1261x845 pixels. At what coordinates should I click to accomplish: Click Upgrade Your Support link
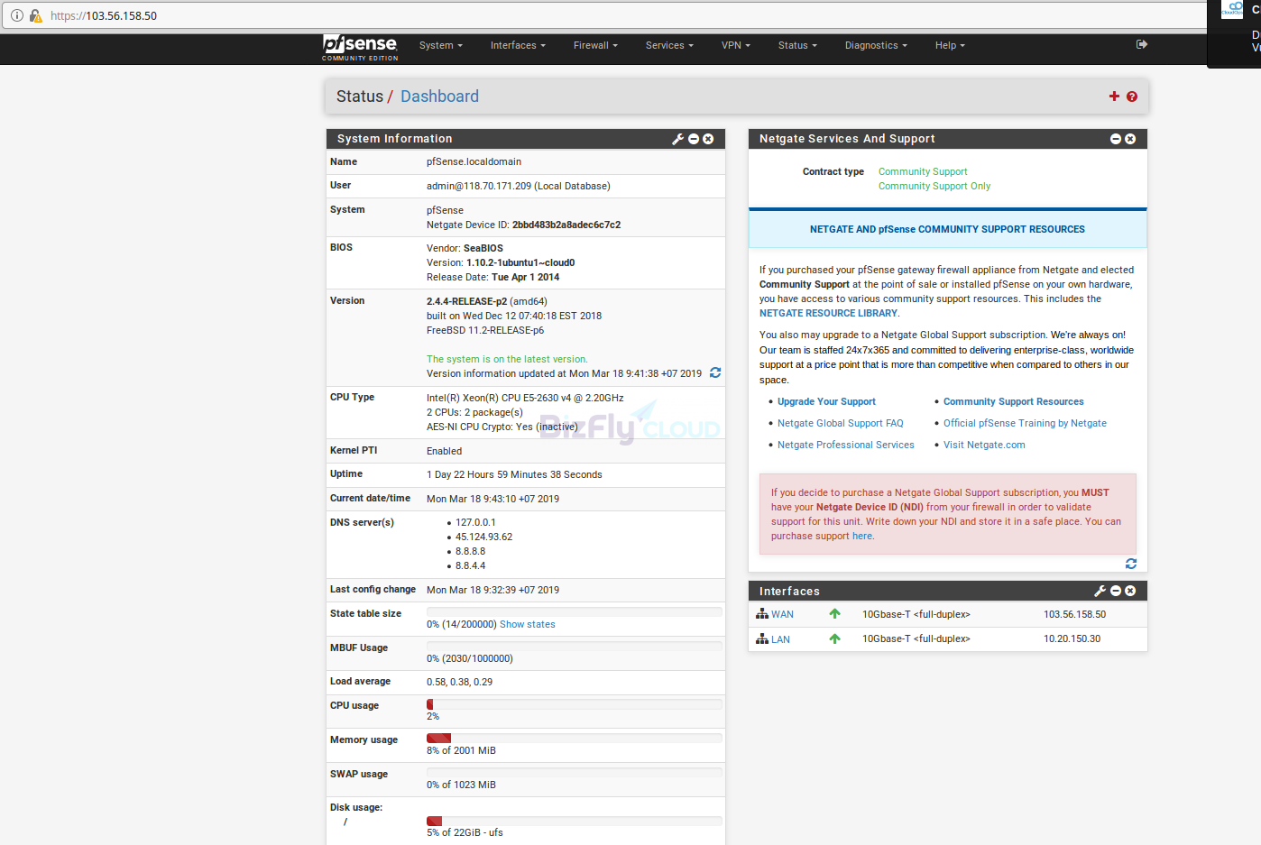pyautogui.click(x=826, y=401)
